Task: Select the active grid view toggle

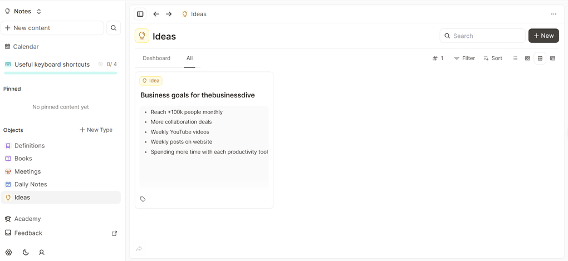Action: [540, 58]
